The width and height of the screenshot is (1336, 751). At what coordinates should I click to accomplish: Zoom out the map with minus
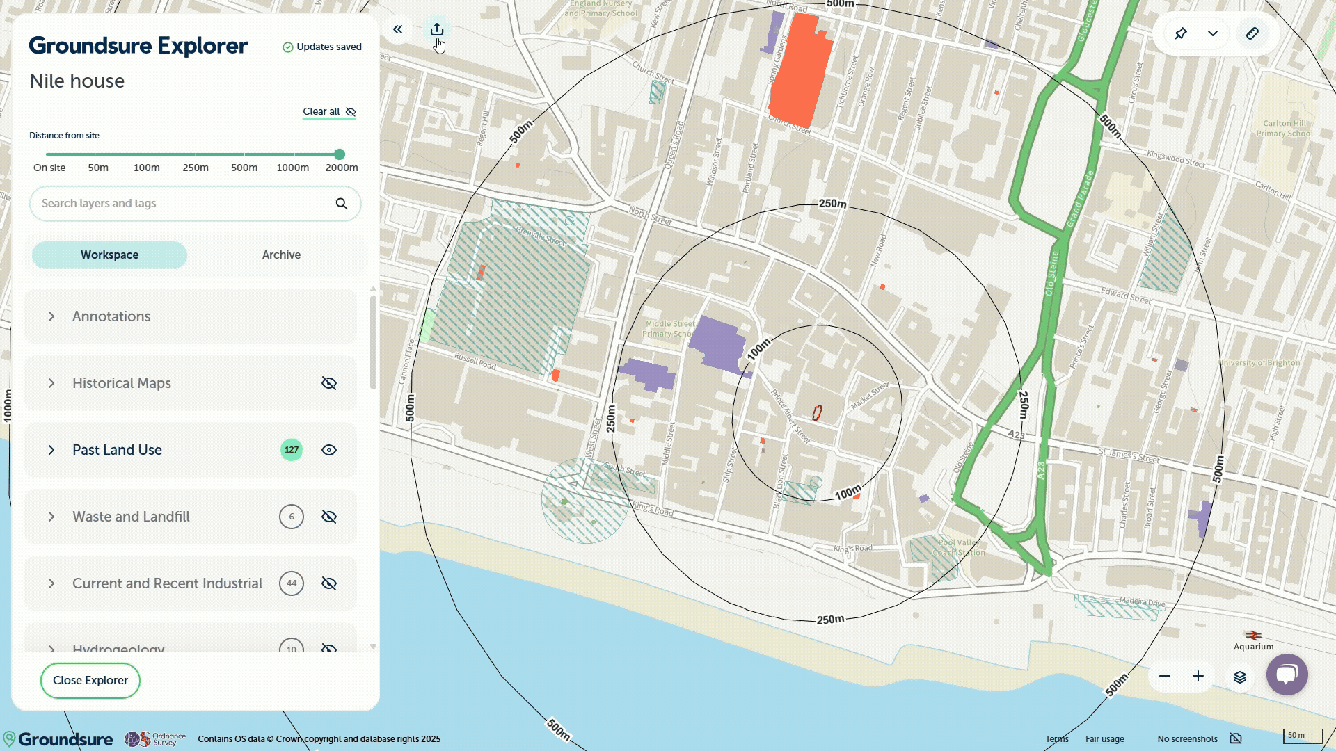click(x=1165, y=677)
